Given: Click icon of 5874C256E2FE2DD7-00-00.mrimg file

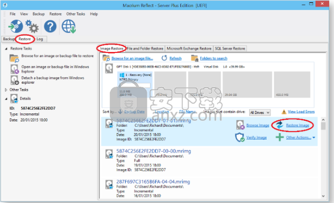Looking at the screenshot, I should [109, 154].
